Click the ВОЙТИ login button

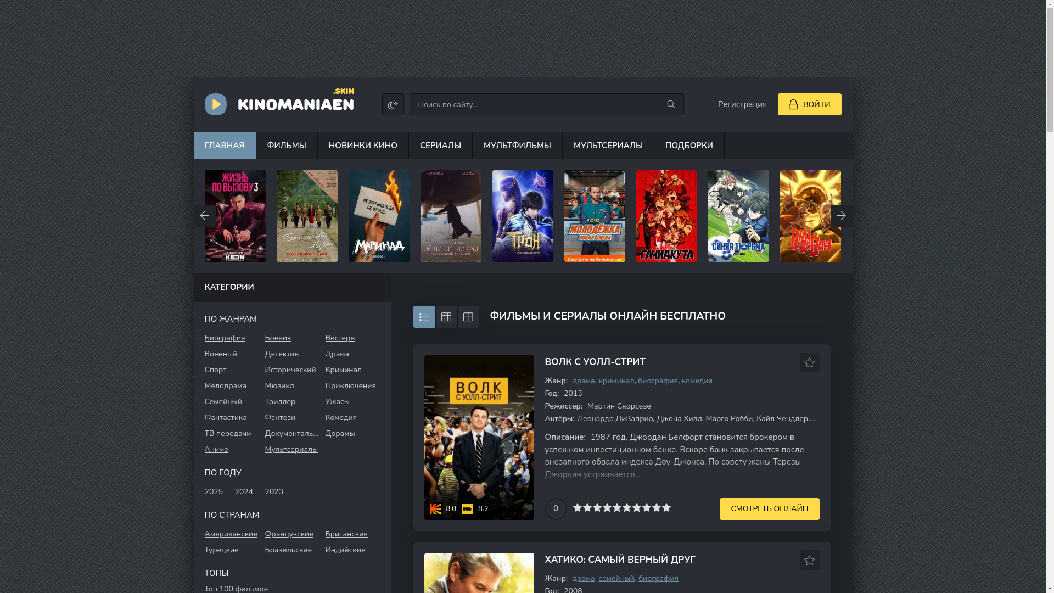[x=809, y=104]
